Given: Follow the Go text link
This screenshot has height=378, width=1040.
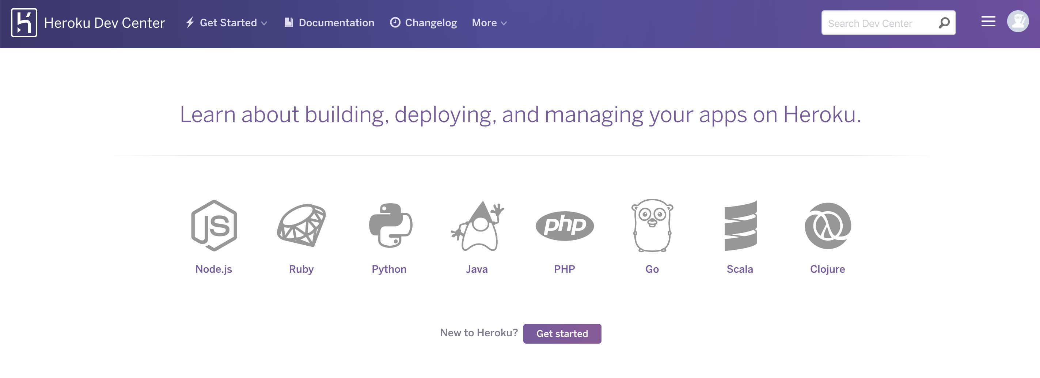Looking at the screenshot, I should [x=652, y=269].
